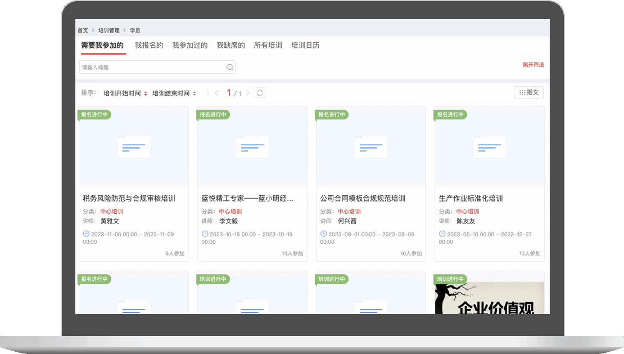
Task: Go to next page arrow
Action: [x=247, y=93]
